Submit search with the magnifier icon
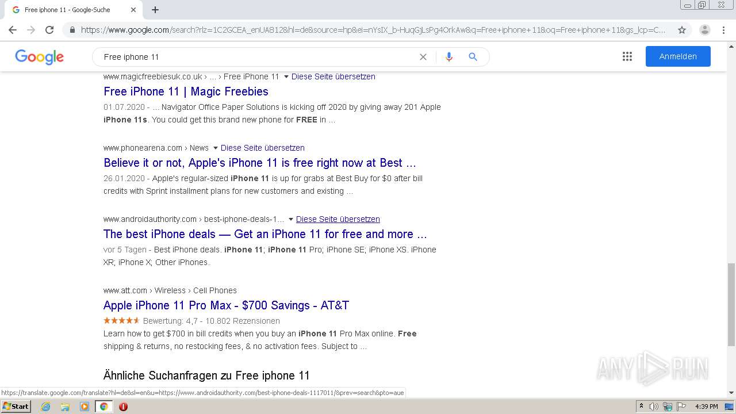Screen dimensions: 736x414 tap(473, 57)
